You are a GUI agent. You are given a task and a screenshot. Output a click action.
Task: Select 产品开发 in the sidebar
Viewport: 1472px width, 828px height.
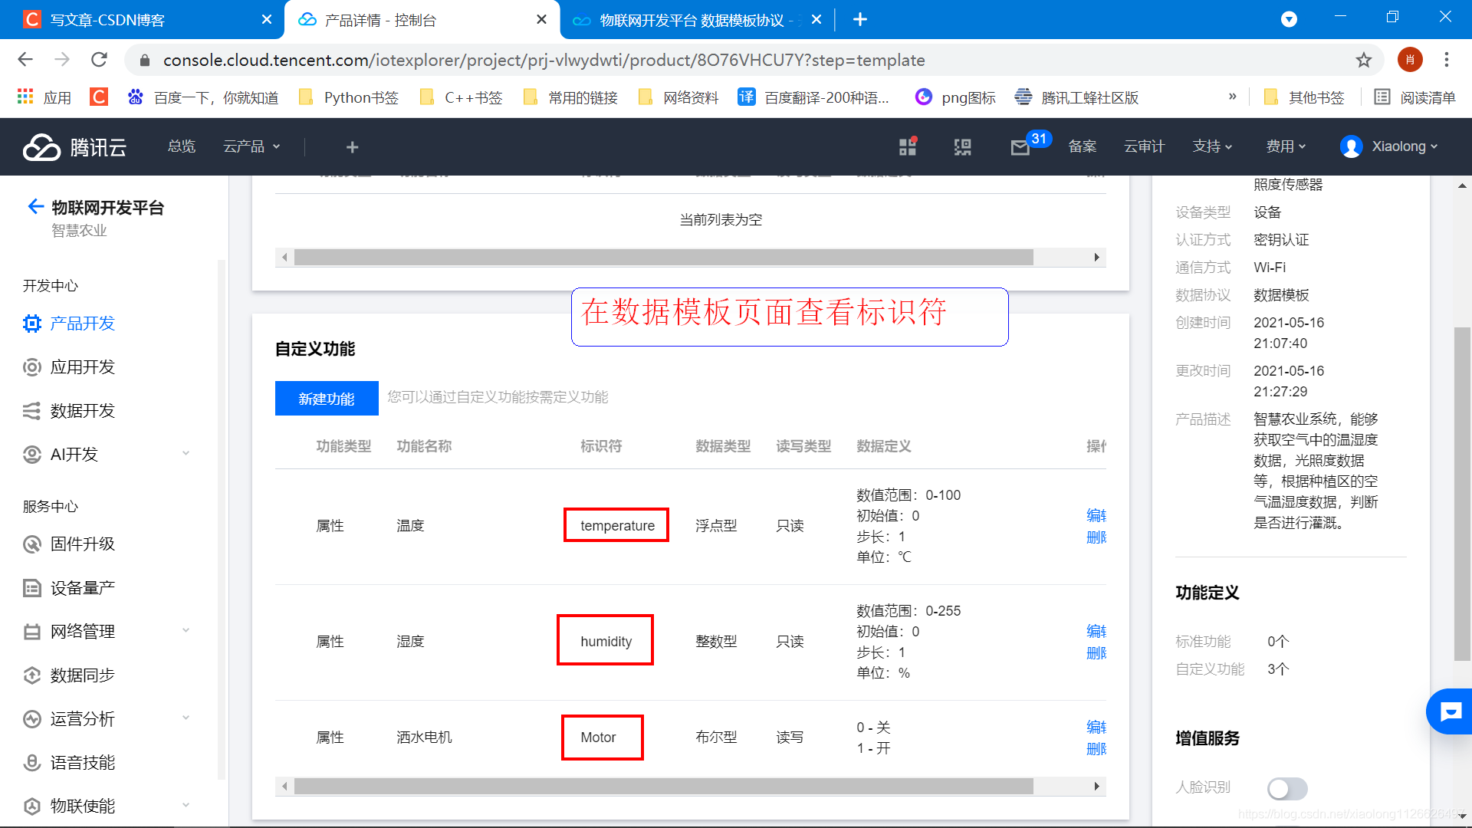pyautogui.click(x=82, y=324)
